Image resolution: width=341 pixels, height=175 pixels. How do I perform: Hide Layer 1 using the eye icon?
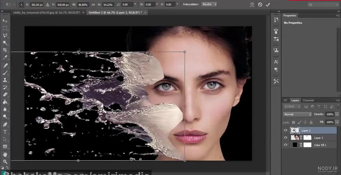[286, 138]
